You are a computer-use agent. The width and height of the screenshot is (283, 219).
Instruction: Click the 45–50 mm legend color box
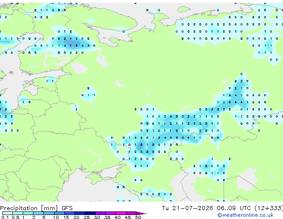tap(131, 213)
